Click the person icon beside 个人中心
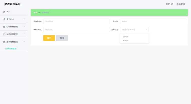 4,19
